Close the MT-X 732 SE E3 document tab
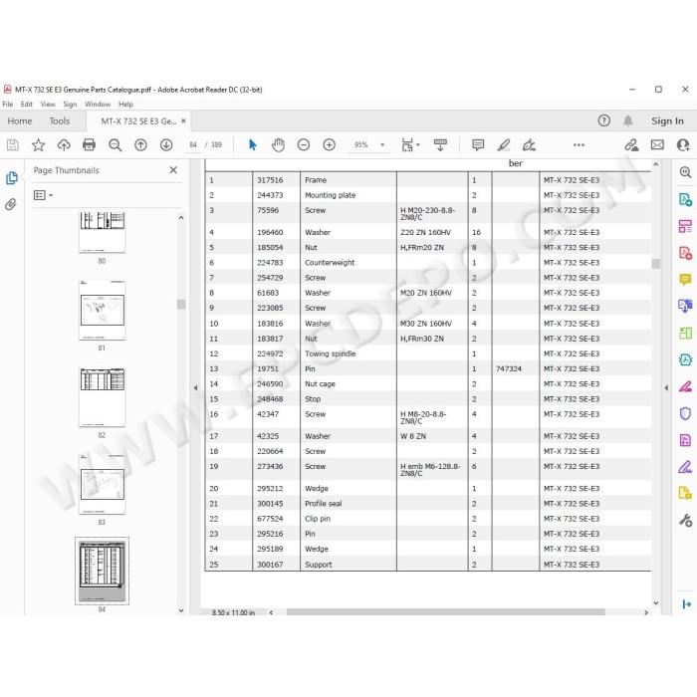 click(x=183, y=120)
